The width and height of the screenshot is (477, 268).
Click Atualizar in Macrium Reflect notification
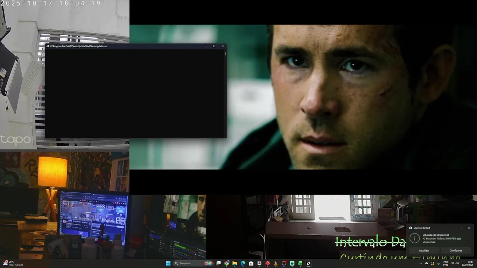[x=424, y=251]
